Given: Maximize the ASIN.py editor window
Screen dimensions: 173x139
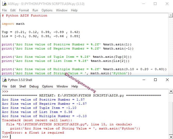Looking at the screenshot, I should click(x=155, y=4).
